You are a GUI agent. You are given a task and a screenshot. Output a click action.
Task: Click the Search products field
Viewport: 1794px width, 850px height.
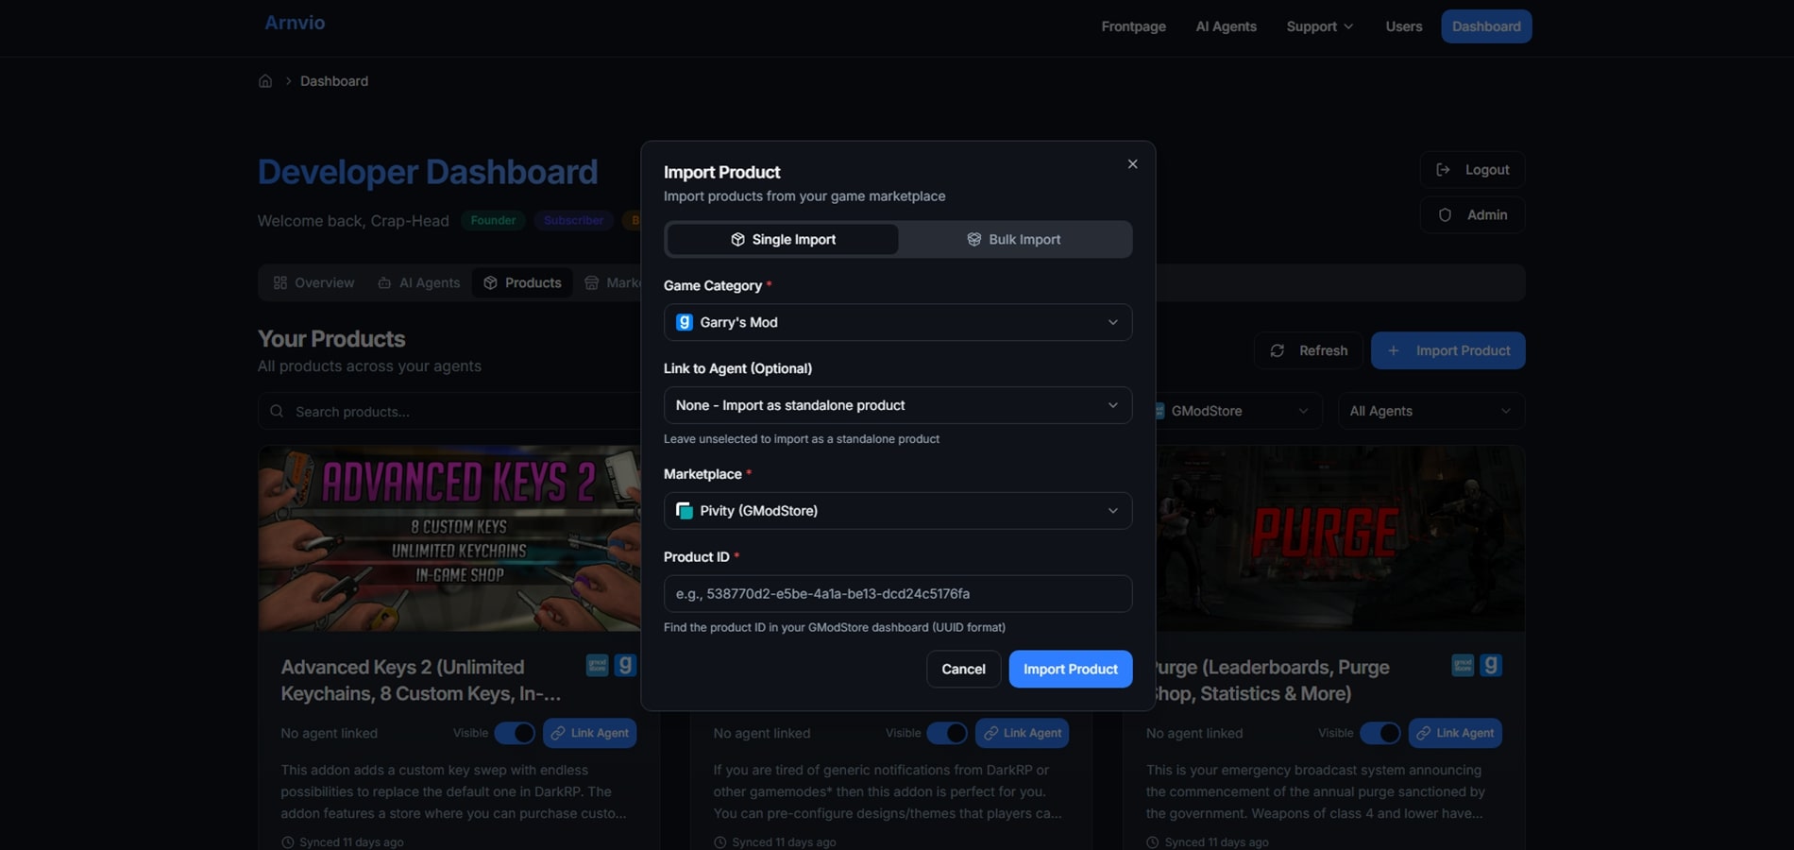pos(449,411)
